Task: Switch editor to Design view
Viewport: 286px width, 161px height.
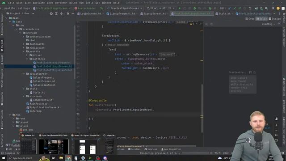Action: [x=275, y=19]
